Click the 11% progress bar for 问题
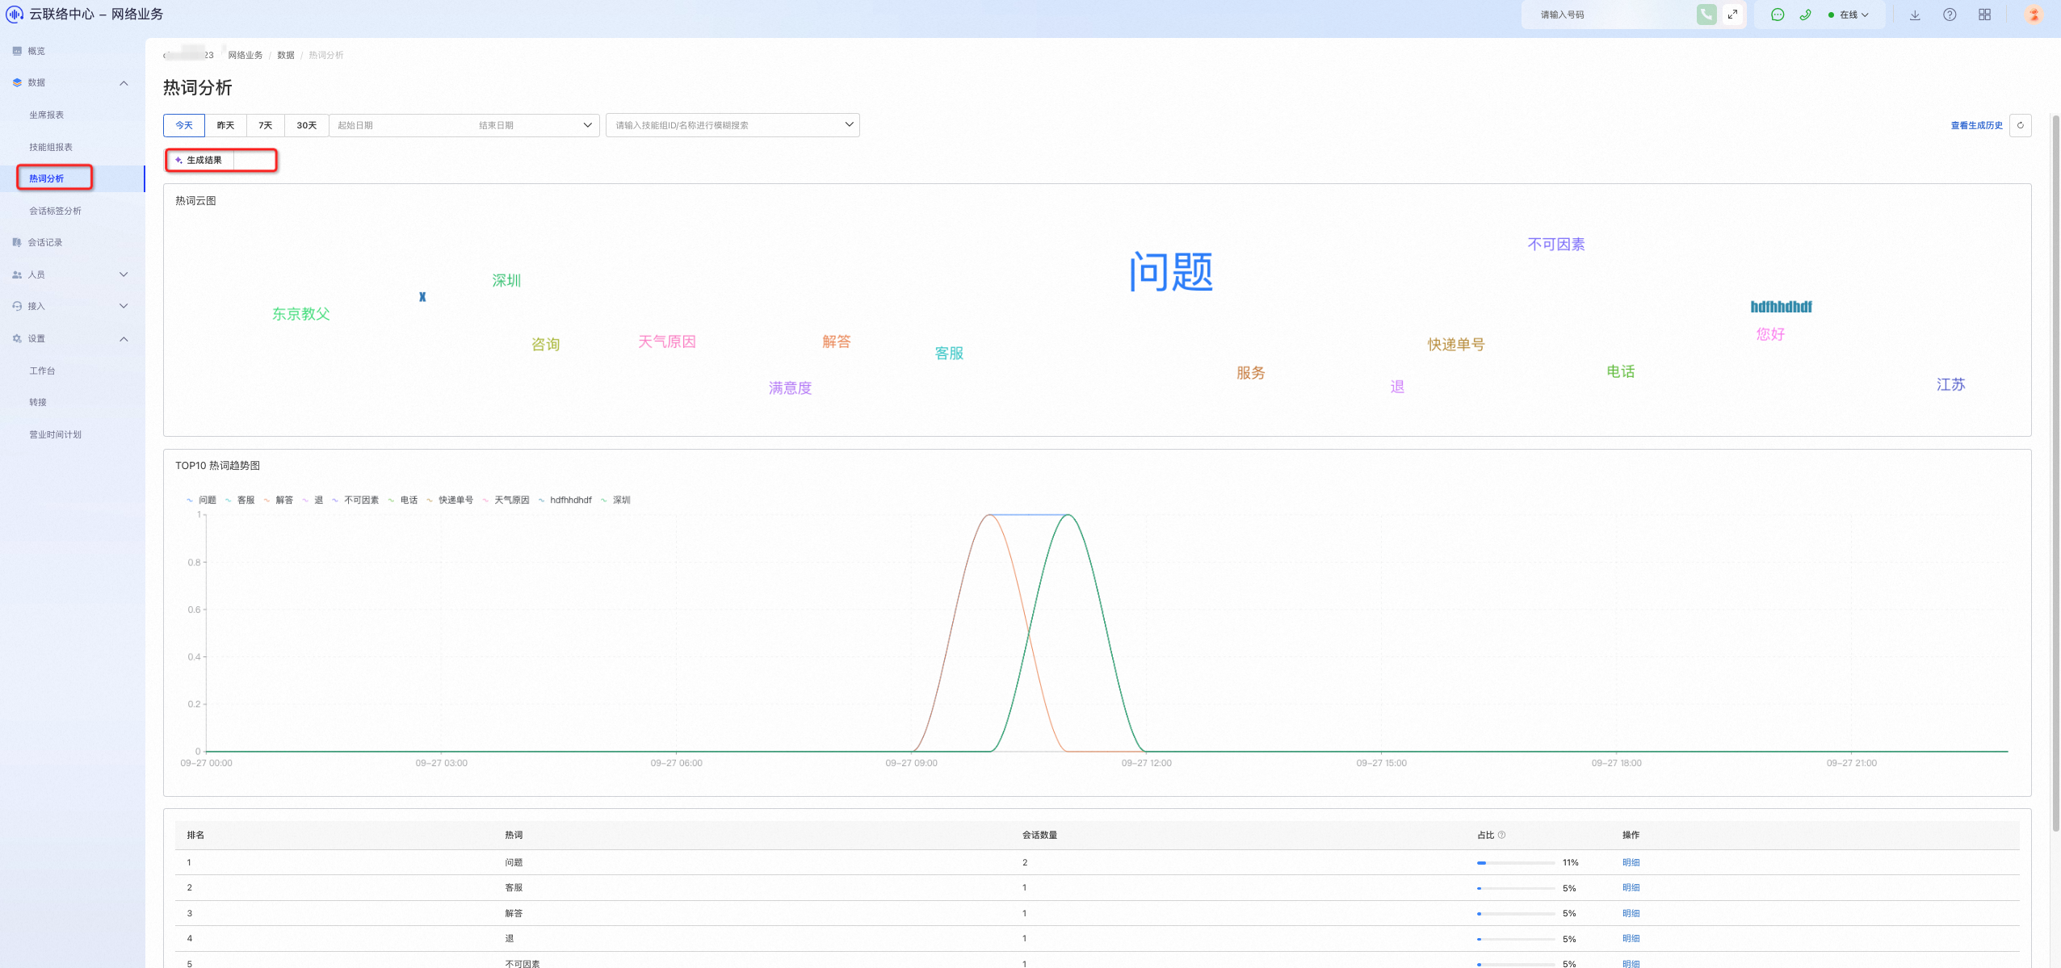This screenshot has width=2061, height=968. (x=1516, y=863)
